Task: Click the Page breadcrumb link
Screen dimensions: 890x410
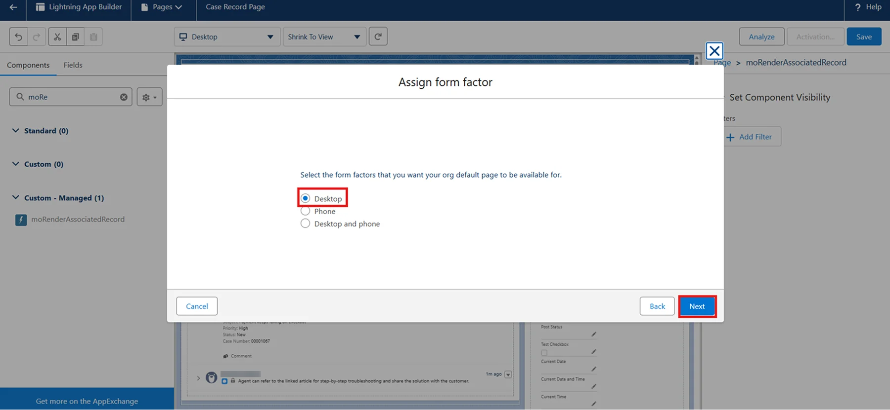Action: pyautogui.click(x=722, y=63)
